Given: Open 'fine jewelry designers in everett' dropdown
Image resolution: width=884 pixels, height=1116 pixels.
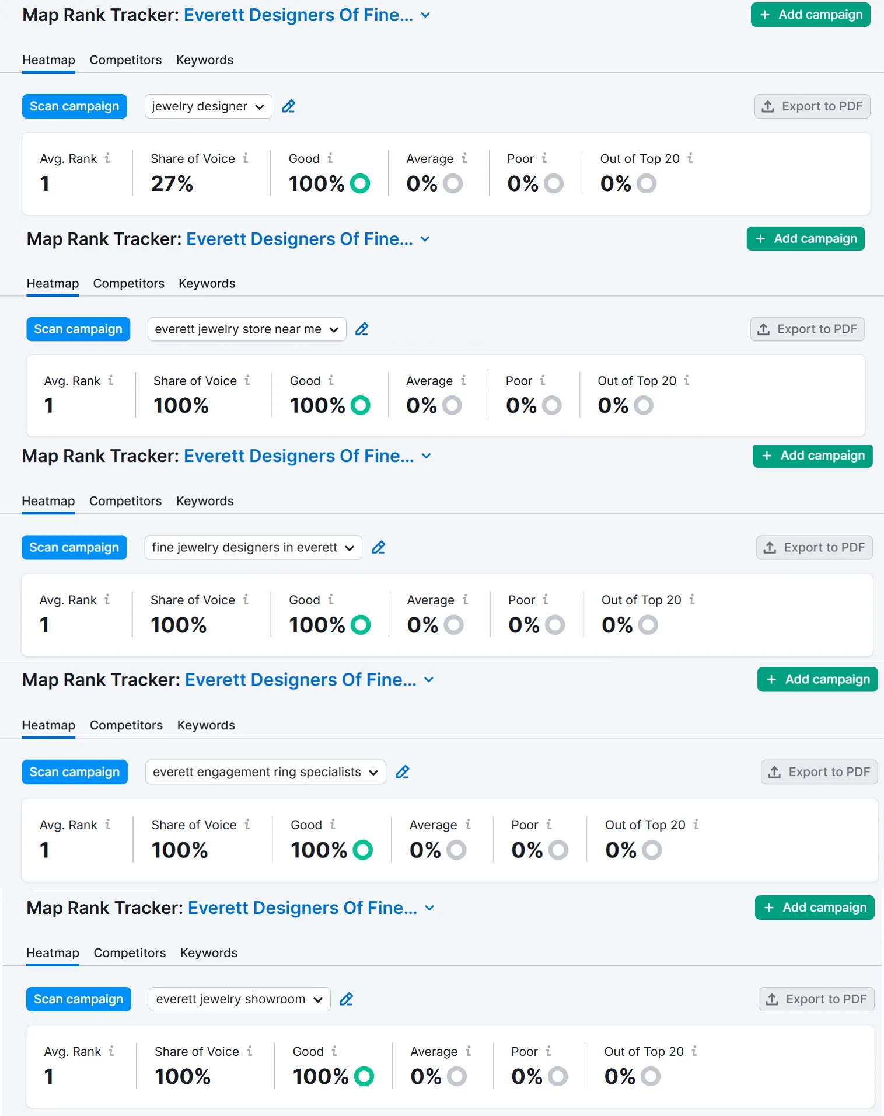Looking at the screenshot, I should tap(253, 548).
